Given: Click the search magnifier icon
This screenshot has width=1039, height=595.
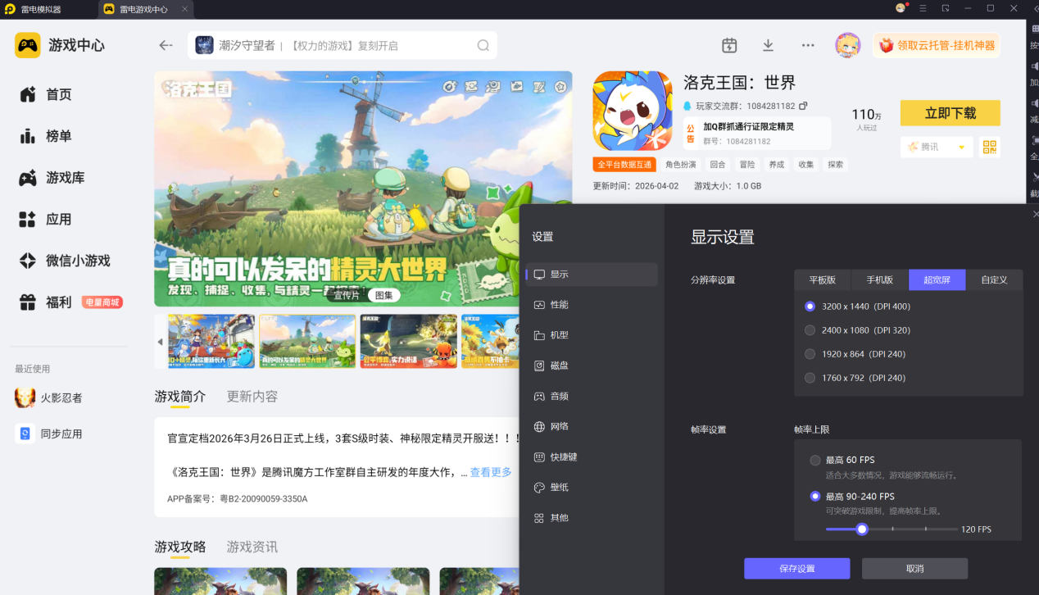Looking at the screenshot, I should click(x=483, y=45).
